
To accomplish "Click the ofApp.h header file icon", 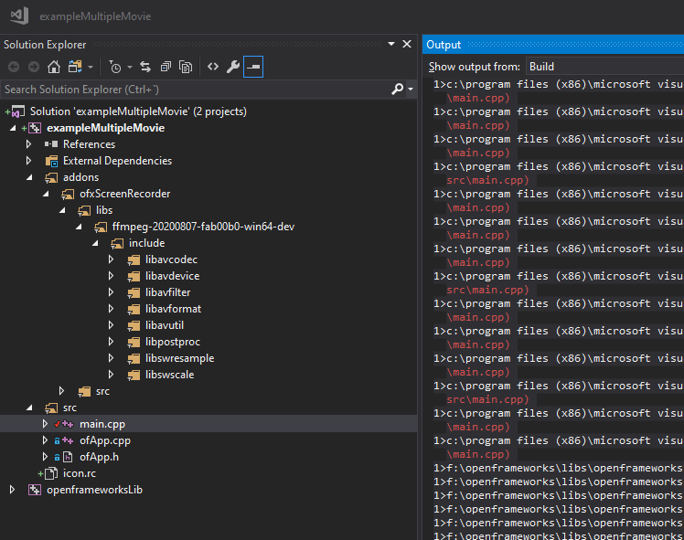I will tap(68, 457).
